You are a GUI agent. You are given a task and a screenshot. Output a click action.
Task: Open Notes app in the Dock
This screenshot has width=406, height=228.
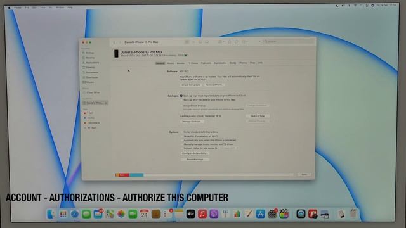(x=179, y=214)
